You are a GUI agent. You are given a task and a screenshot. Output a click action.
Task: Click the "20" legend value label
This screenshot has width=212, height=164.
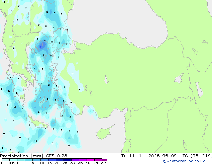(57, 163)
